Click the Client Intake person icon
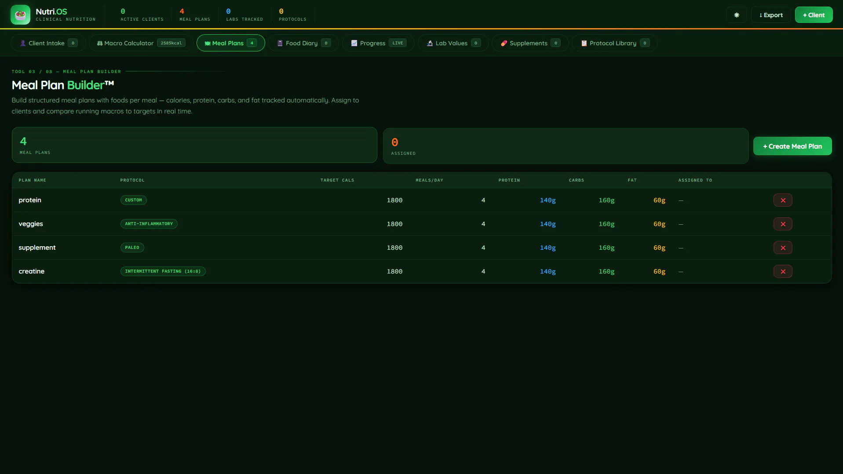The height and width of the screenshot is (474, 843). click(23, 43)
